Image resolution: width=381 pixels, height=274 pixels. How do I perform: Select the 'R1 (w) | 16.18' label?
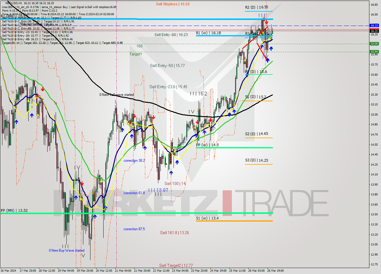click(x=208, y=33)
